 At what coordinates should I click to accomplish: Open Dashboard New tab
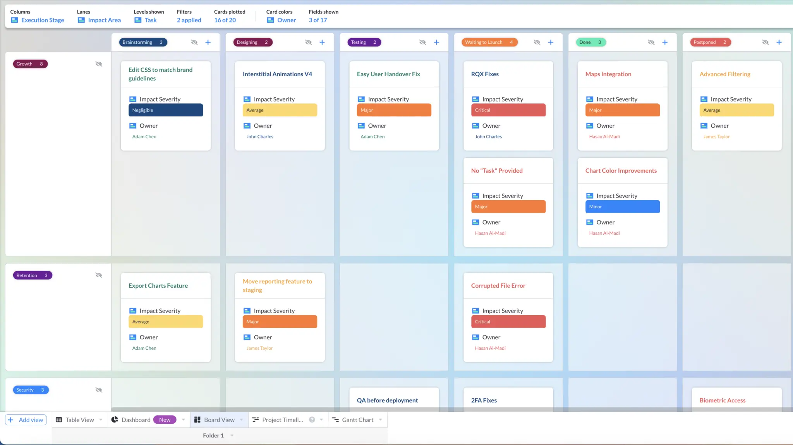tap(142, 419)
